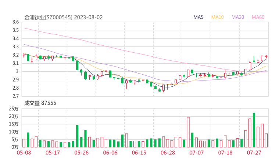Click the 25万 volume axis label
The image size is (272, 161).
(14, 109)
